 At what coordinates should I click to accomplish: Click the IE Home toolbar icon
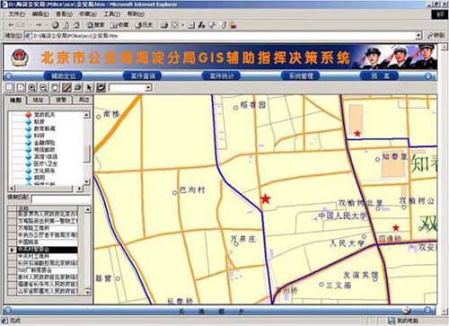76,25
